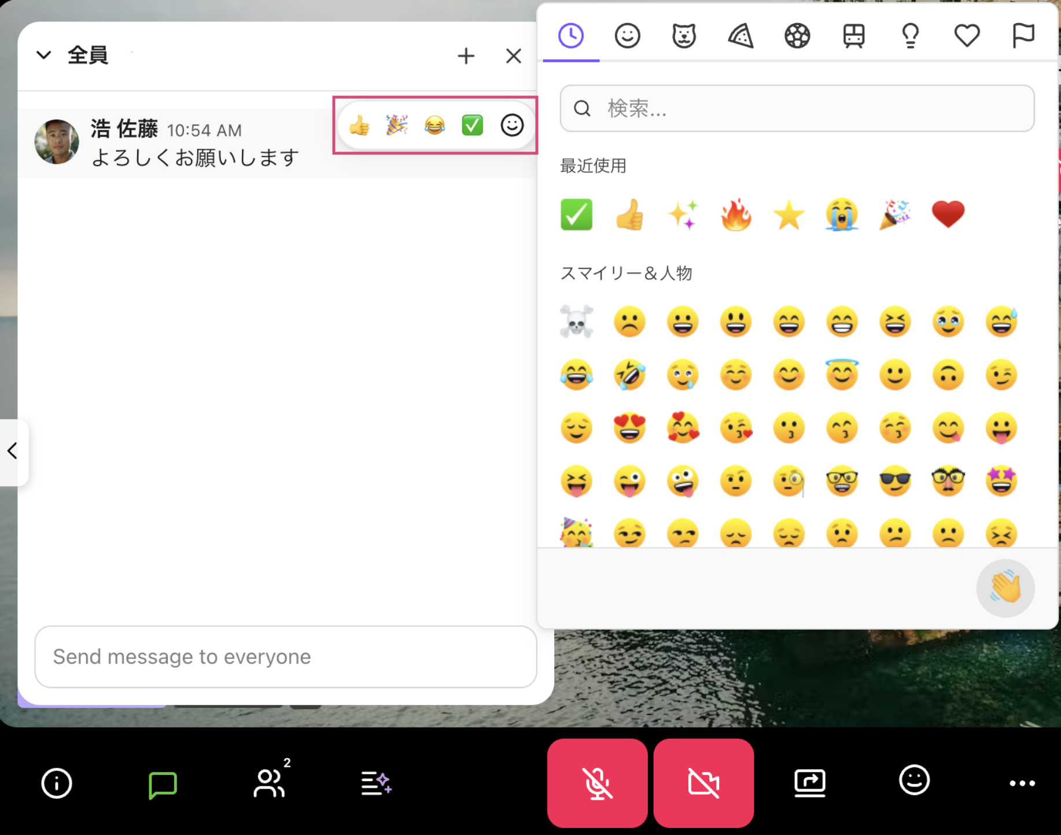Open the objects emoji category
This screenshot has width=1061, height=835.
(911, 35)
